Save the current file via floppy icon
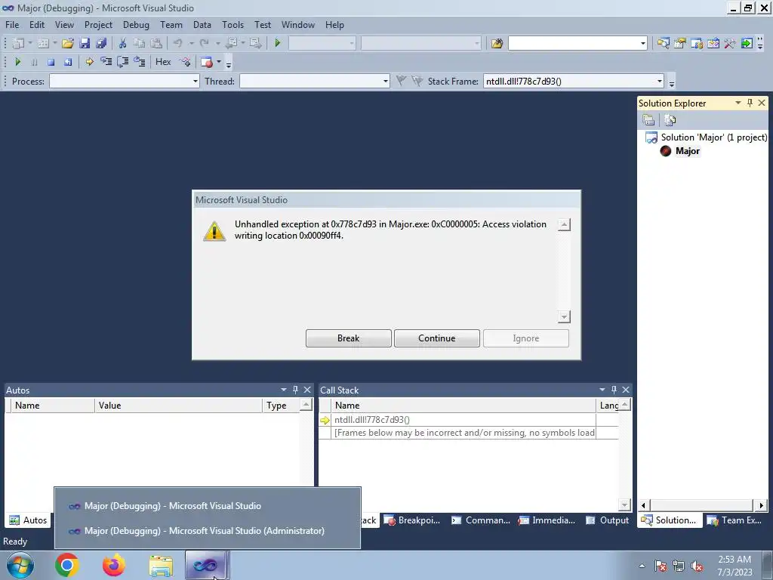This screenshot has width=773, height=580. [85, 43]
